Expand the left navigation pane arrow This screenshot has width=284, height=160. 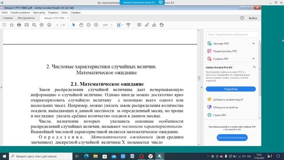pos(1,88)
